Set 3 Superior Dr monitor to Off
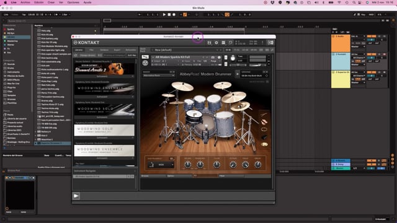Image resolution: width=397 pixels, height=223 pixels. click(x=364, y=79)
